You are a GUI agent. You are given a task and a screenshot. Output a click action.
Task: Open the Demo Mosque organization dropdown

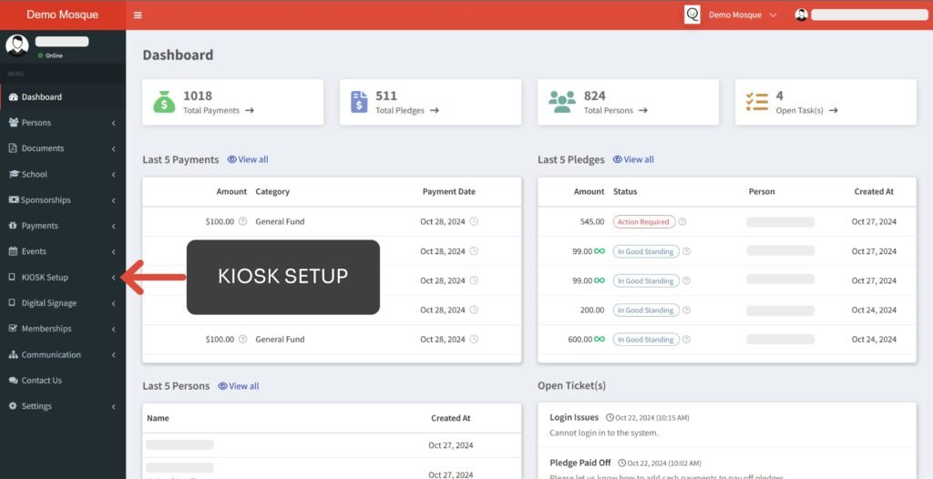[x=743, y=15]
